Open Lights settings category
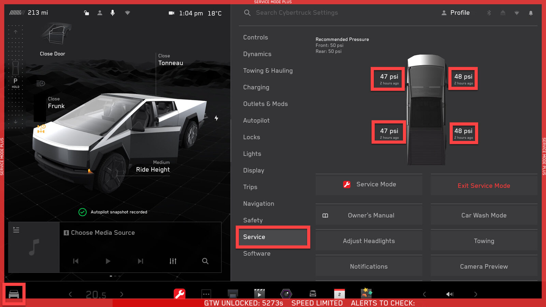 (252, 154)
